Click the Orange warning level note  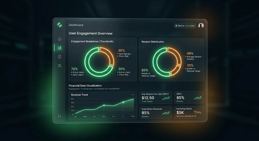pyautogui.click(x=186, y=116)
